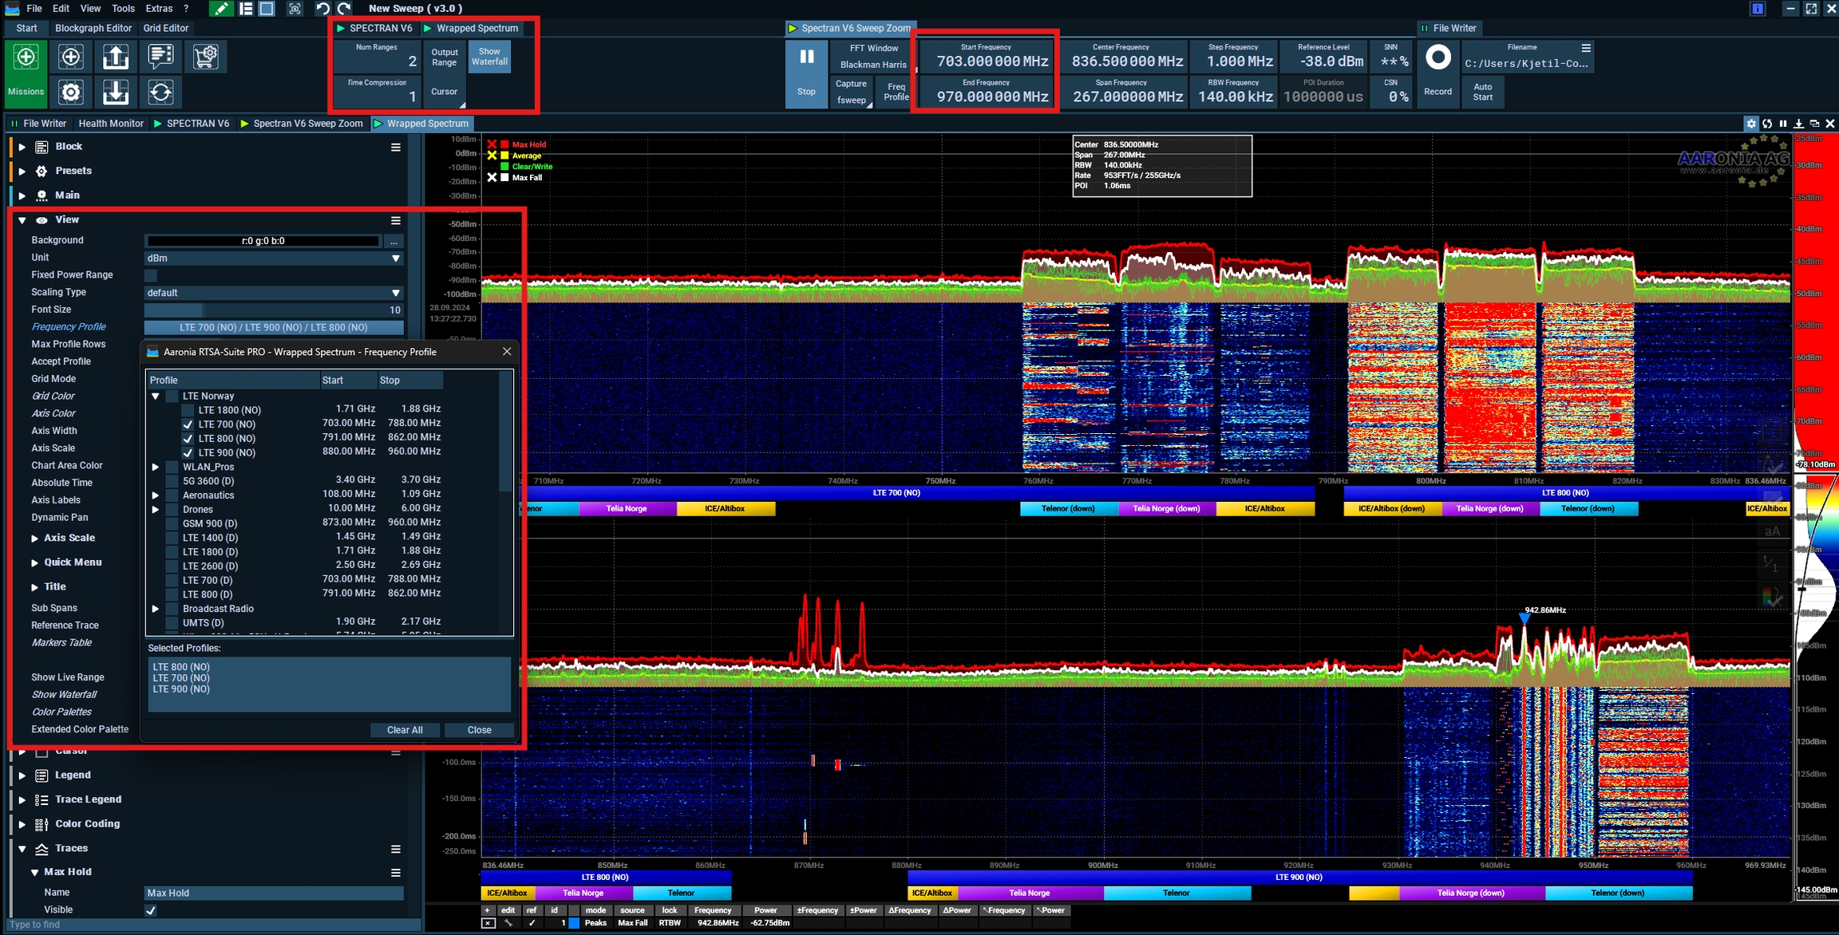1839x935 pixels.
Task: Expand the WLAN_Pros profile group
Action: click(x=156, y=467)
